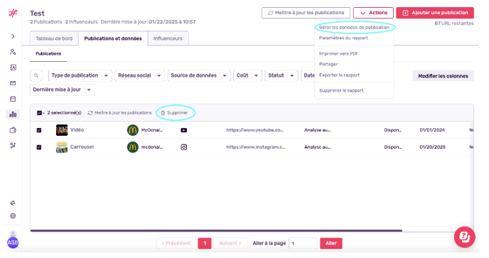Switch to Influenceurs tab
The image size is (489, 258).
(168, 38)
